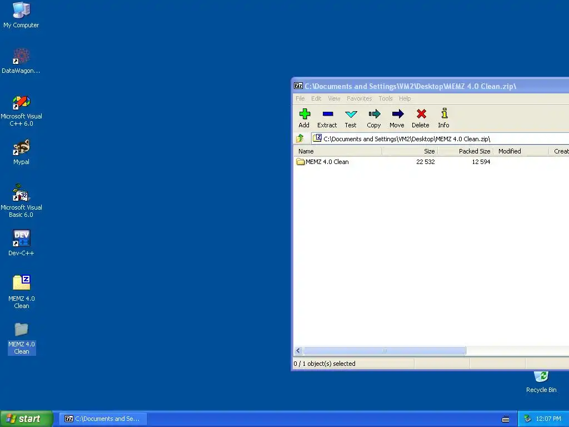Select Microsoft Visual Basic 6.0 shortcut

[21, 201]
